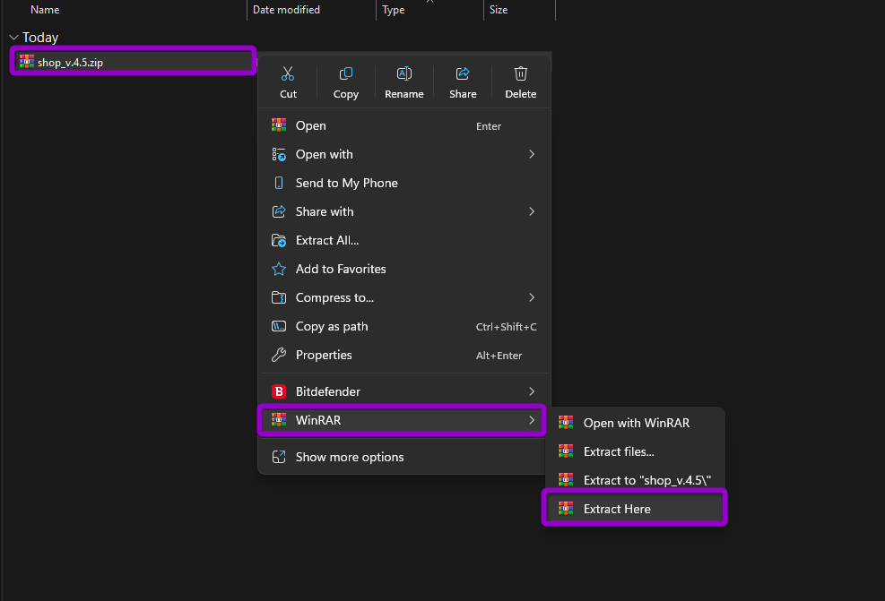Click the Properties wrench icon

click(278, 355)
